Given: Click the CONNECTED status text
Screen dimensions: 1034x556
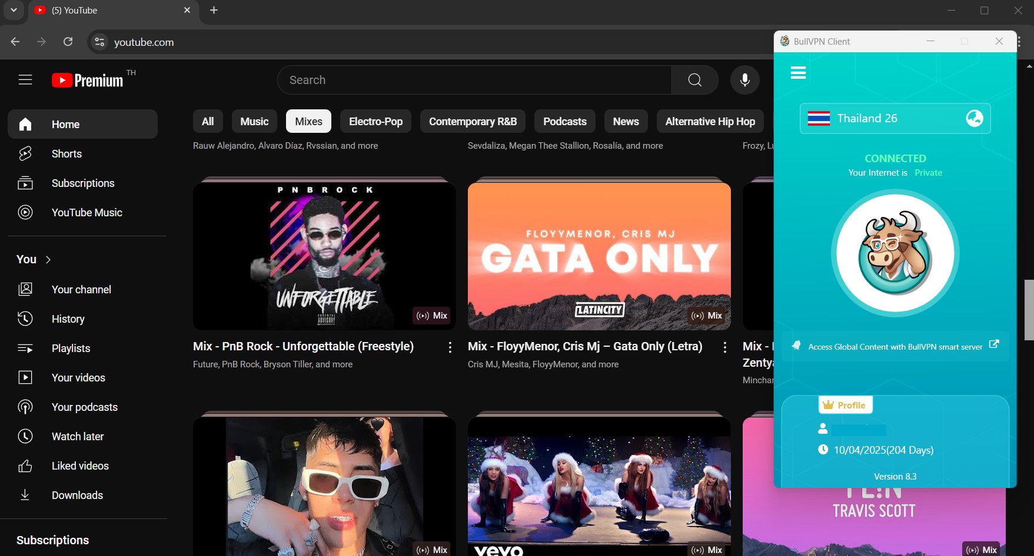Looking at the screenshot, I should (x=895, y=159).
